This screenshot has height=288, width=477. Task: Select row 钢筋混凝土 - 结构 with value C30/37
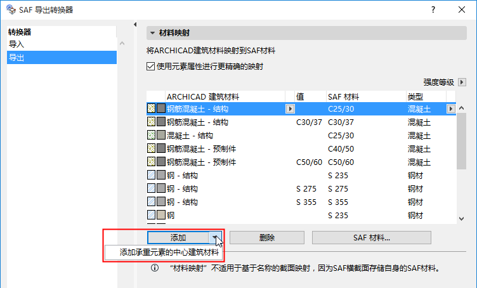[x=301, y=122]
